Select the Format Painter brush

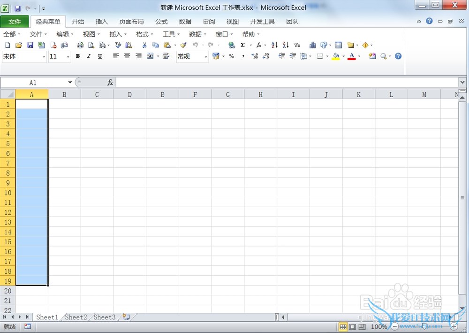[x=183, y=45]
